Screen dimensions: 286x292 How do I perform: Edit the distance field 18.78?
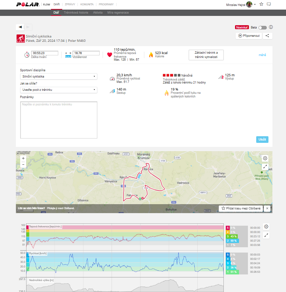(x=86, y=53)
